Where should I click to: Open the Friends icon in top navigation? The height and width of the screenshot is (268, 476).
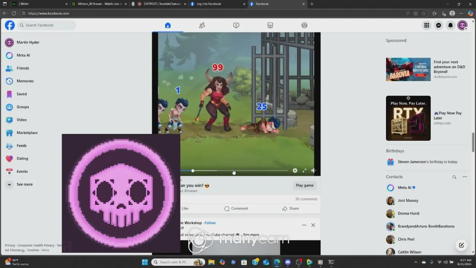[x=202, y=25]
